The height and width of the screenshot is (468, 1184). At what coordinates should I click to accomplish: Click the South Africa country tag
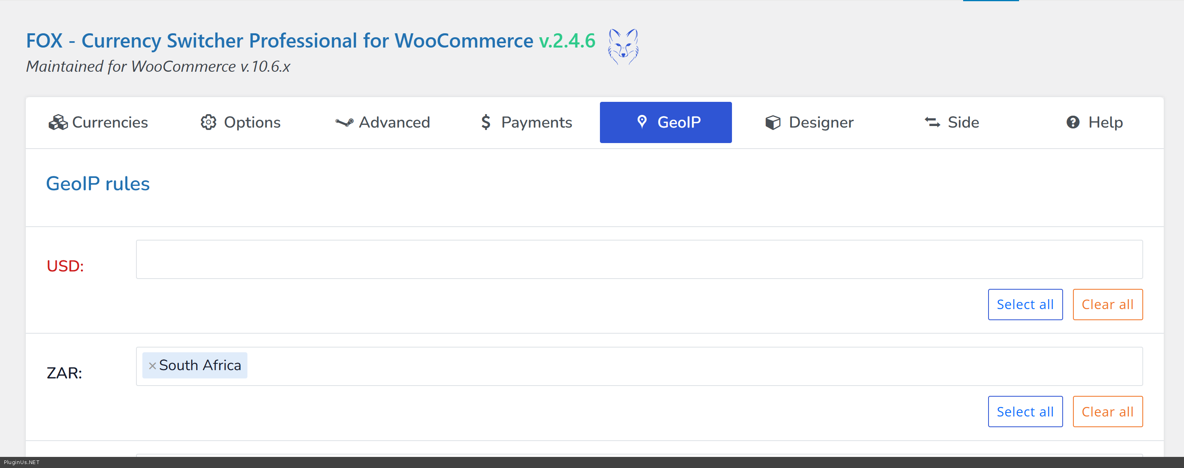point(200,366)
